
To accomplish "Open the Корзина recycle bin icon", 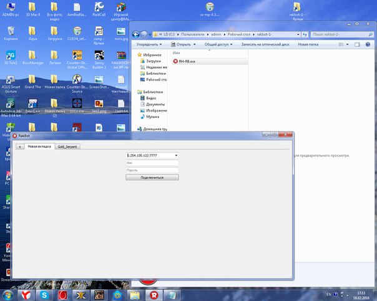I will pos(11,33).
